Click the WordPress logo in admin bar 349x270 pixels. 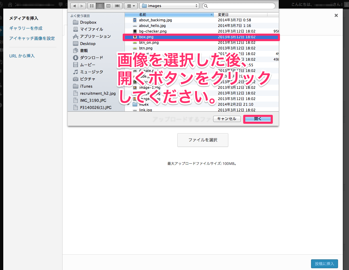(x=1, y=4)
